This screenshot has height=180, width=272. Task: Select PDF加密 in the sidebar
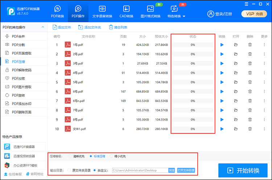coord(24,79)
